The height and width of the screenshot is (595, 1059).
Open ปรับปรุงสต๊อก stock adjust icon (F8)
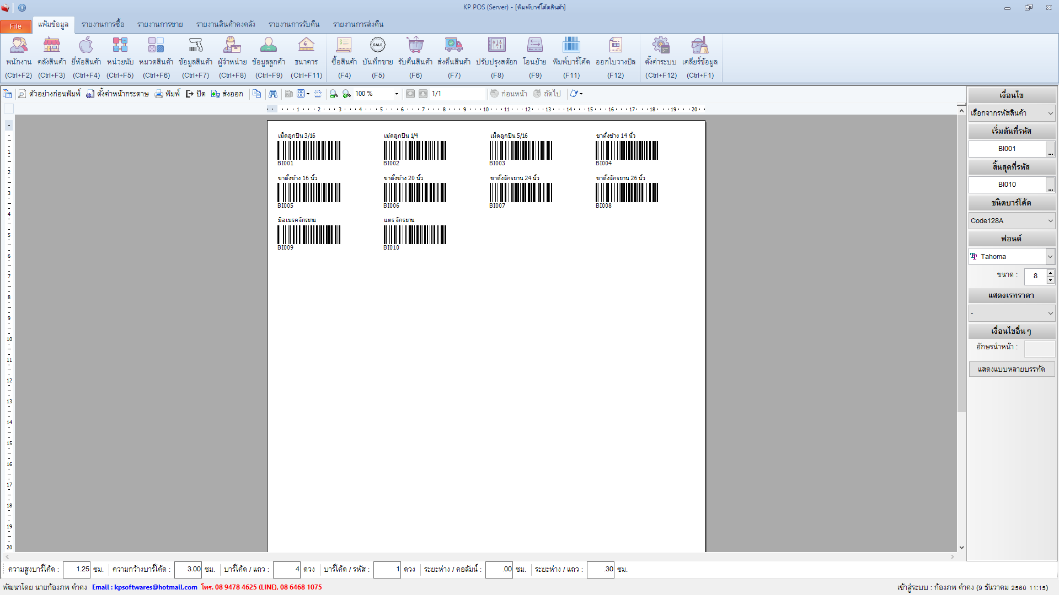[497, 58]
